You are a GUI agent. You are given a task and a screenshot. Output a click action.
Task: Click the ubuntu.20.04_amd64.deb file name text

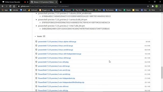click(x=65, y=13)
